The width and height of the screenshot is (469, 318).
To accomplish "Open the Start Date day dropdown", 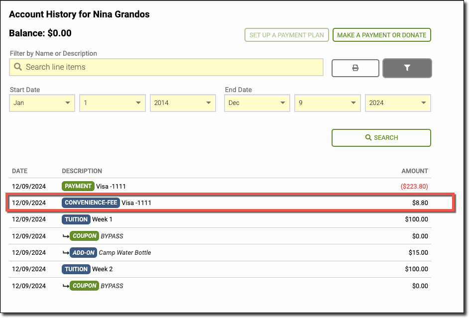I will pos(113,103).
